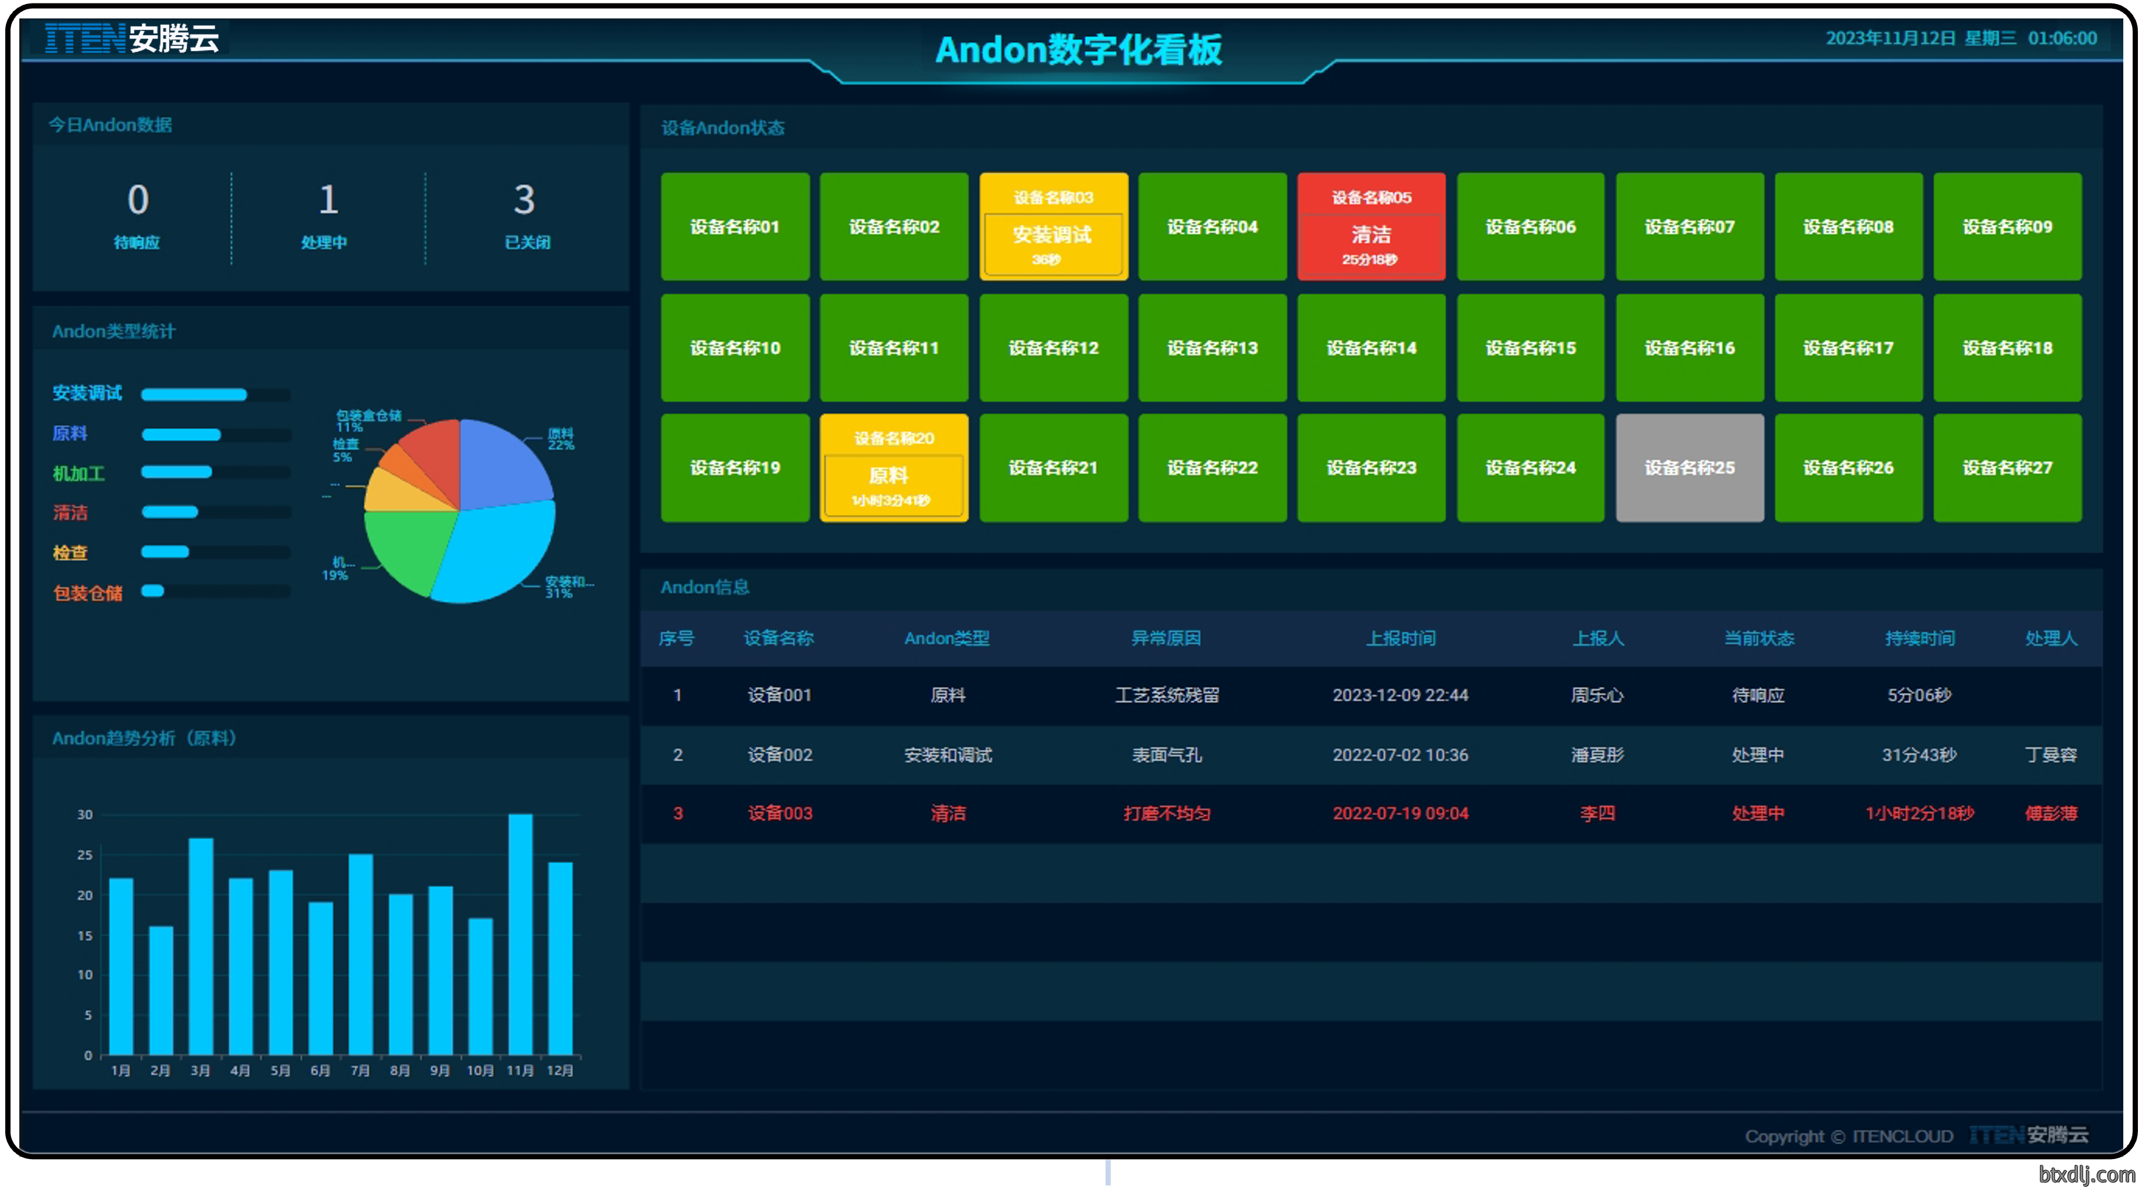
Task: Click the 当前状态 column header
Action: (x=1758, y=638)
